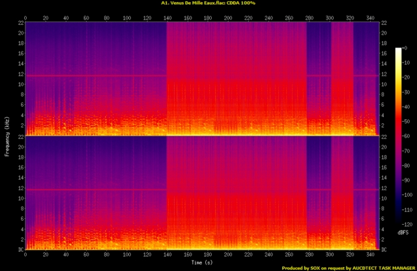Click the 'Frequency (kHz)' axis label
Image resolution: width=417 pixels, height=271 pixels.
point(7,136)
